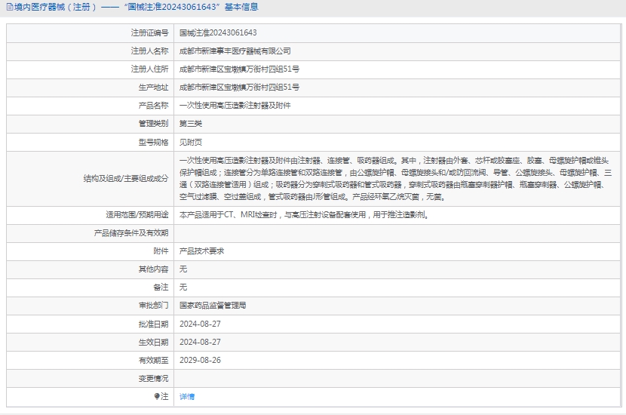Click the 产品技术要求 attachment value

tap(201, 251)
